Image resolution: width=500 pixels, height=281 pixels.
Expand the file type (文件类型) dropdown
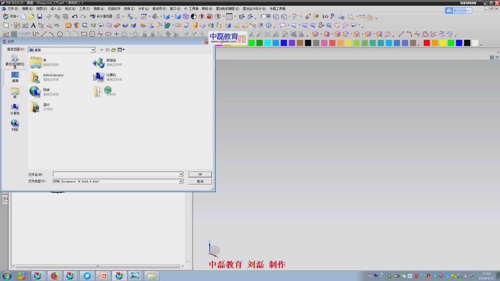click(181, 181)
